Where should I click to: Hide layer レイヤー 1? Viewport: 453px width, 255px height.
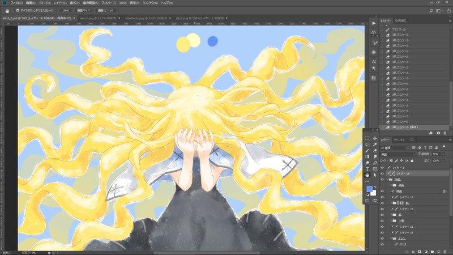(382, 168)
